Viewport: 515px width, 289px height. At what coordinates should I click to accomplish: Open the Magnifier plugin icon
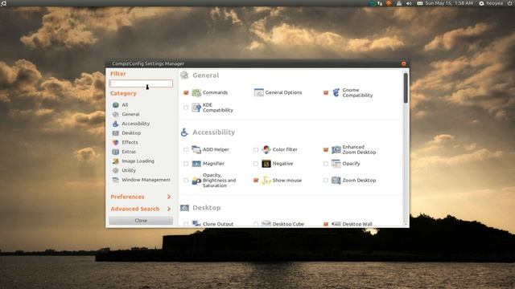point(196,164)
